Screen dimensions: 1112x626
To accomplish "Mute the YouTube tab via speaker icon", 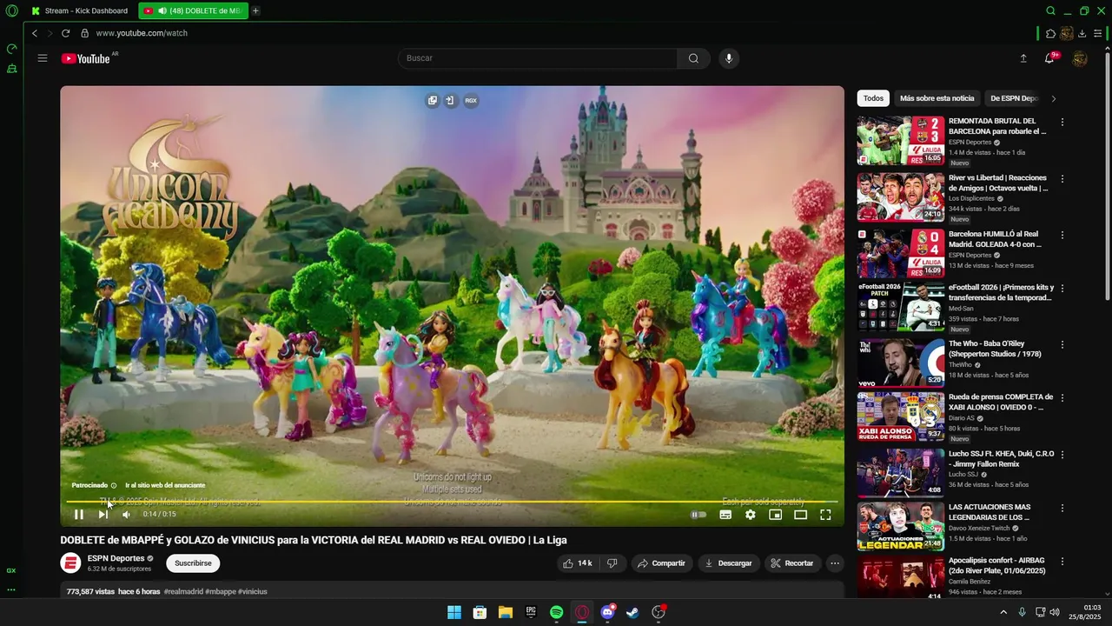I will [162, 10].
